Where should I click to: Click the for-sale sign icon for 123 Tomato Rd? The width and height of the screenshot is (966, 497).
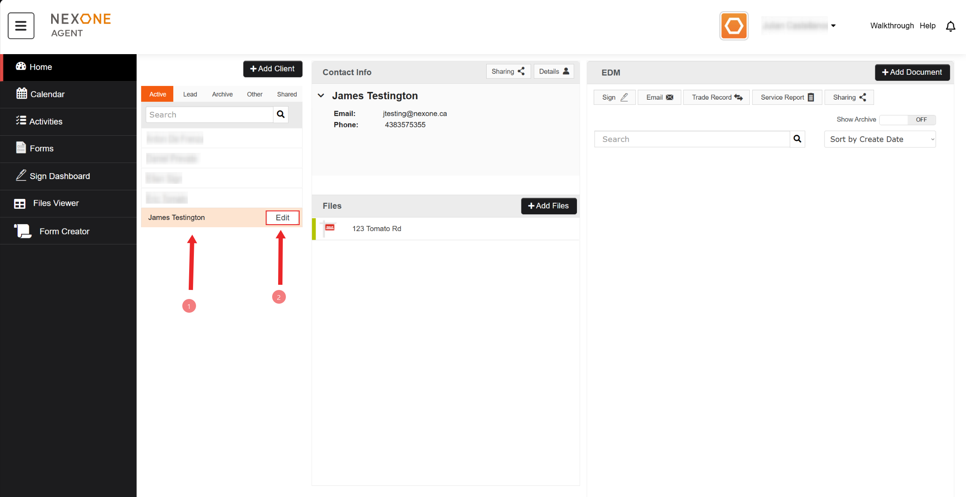tap(329, 228)
